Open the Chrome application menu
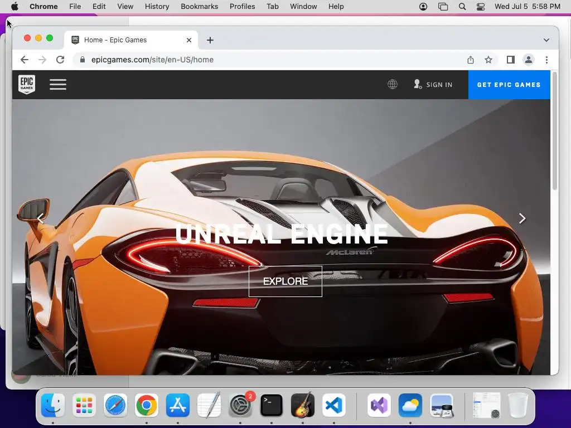Screen dimensions: 571x428 click(x=43, y=7)
